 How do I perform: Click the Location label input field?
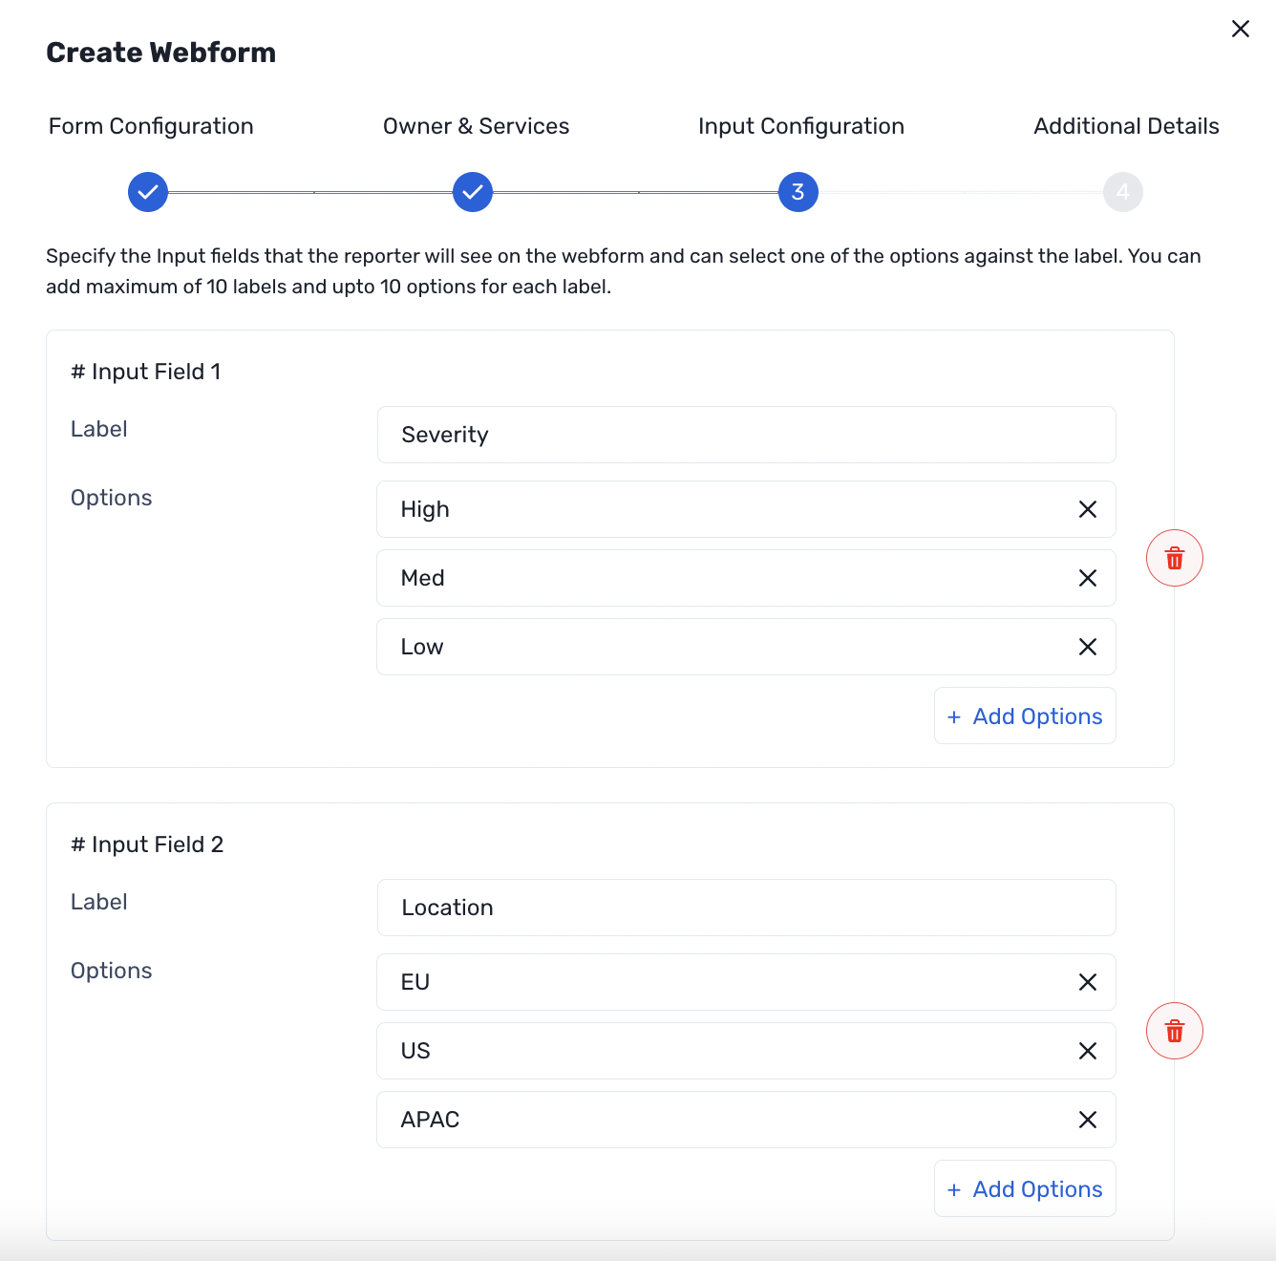tap(746, 908)
